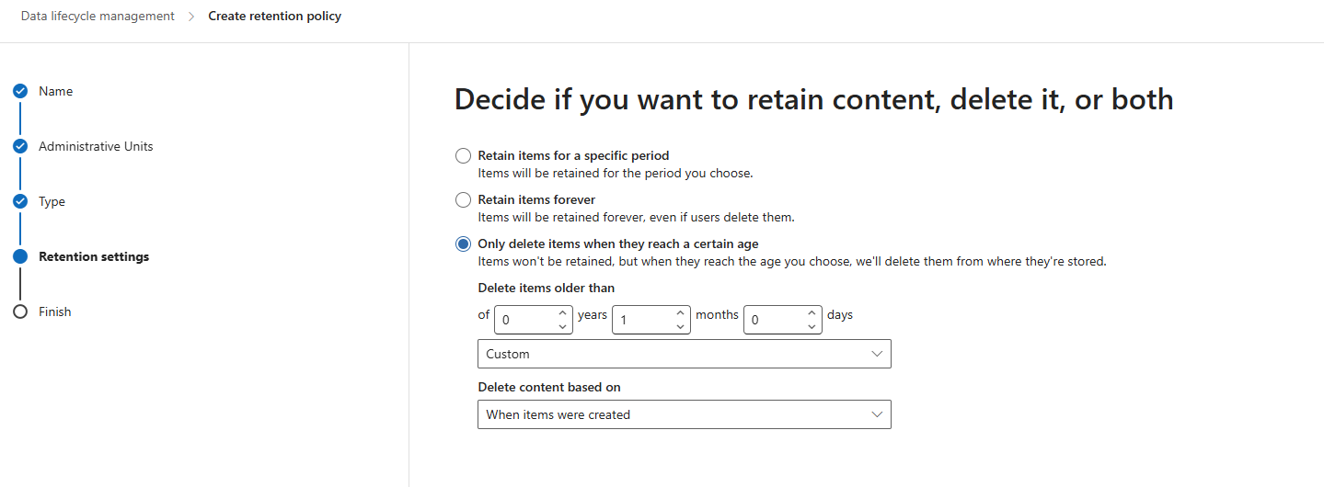Increase the days value with up arrow

[812, 312]
